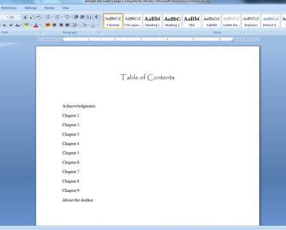The width and height of the screenshot is (286, 230).
Task: Click the Grow Font button
Action: point(25,17)
